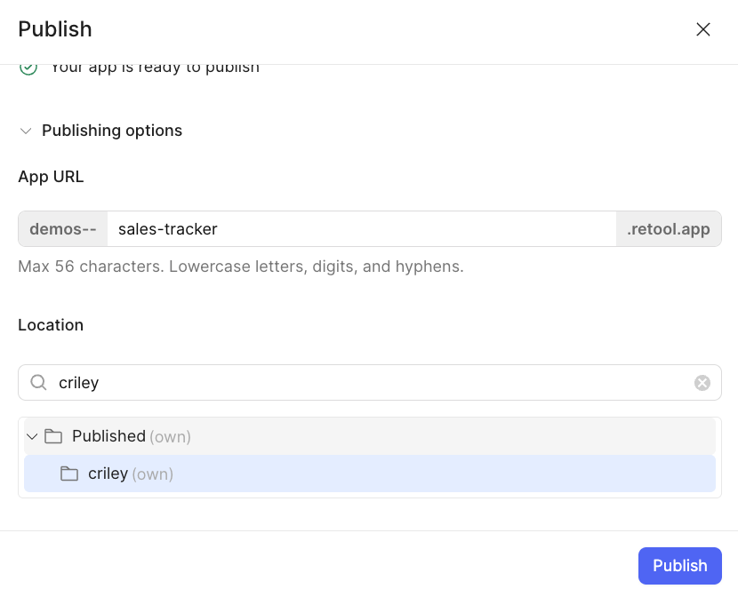Viewport: 738px width, 597px height.
Task: Click the criley location search field
Action: (370, 383)
